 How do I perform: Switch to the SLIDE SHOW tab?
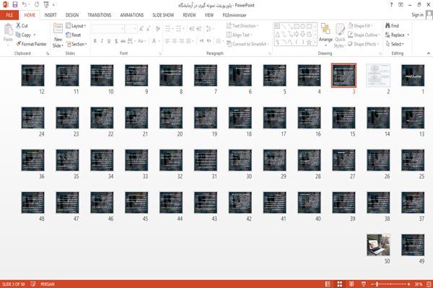click(x=163, y=15)
